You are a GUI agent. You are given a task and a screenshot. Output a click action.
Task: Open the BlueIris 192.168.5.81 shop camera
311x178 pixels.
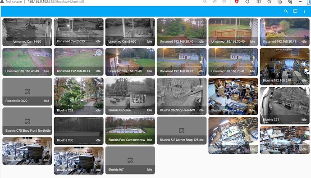284,67
